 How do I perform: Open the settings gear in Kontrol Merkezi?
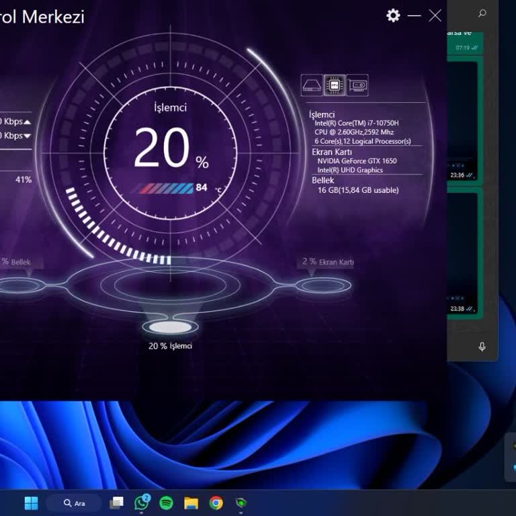[x=393, y=15]
